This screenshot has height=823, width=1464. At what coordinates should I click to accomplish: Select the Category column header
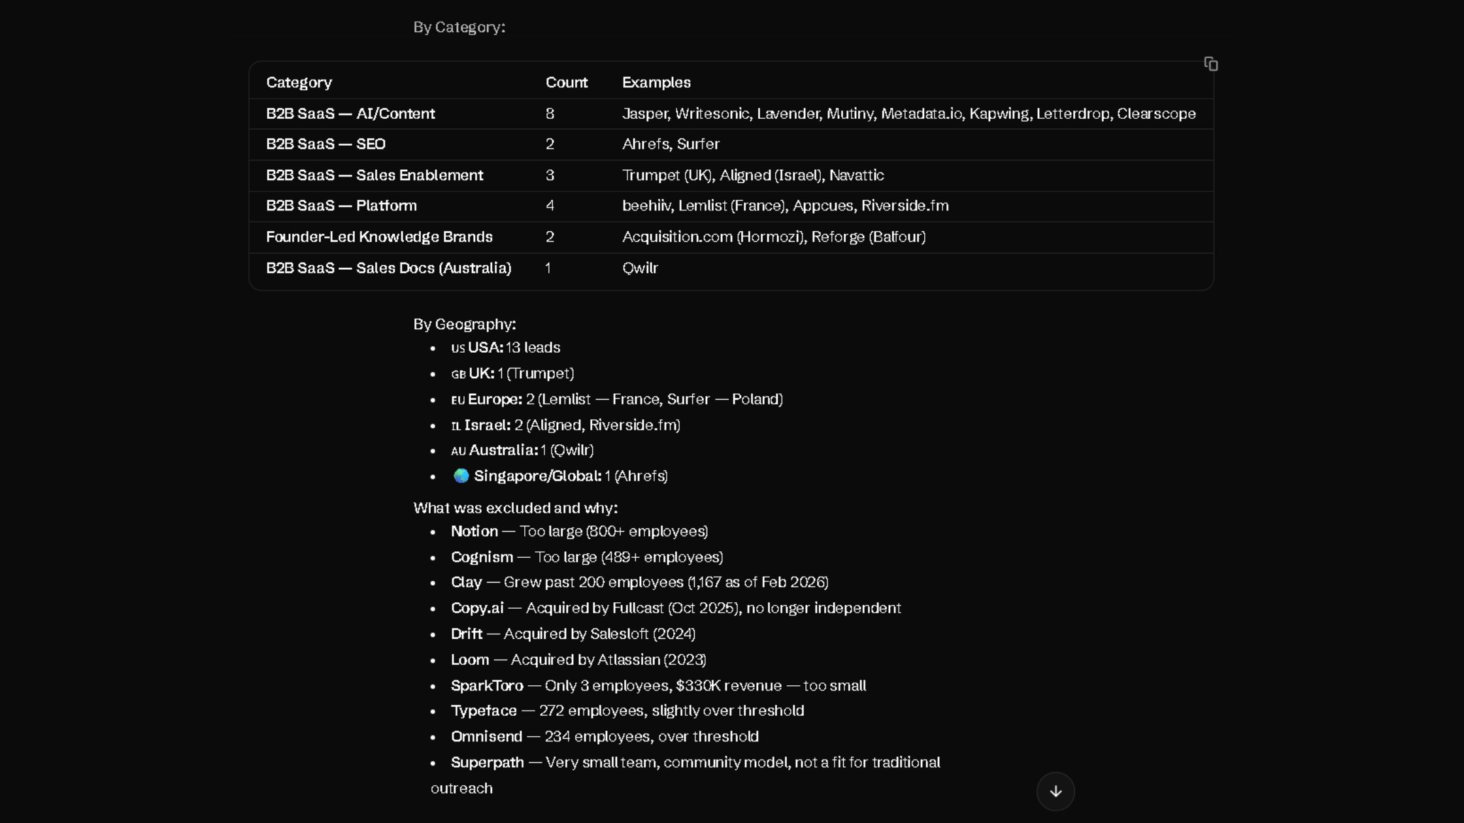(299, 82)
